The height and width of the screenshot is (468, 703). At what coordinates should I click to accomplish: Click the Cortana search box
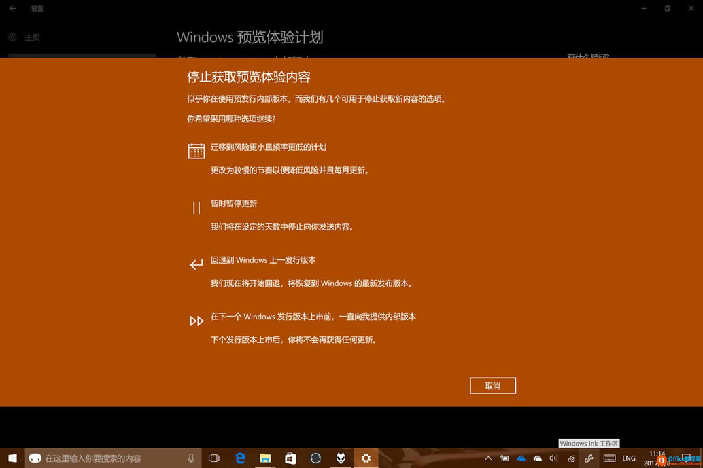(x=109, y=458)
